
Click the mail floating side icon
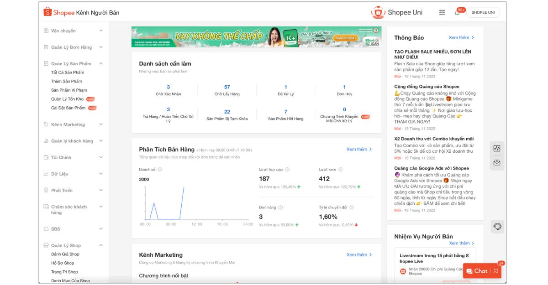tap(497, 162)
